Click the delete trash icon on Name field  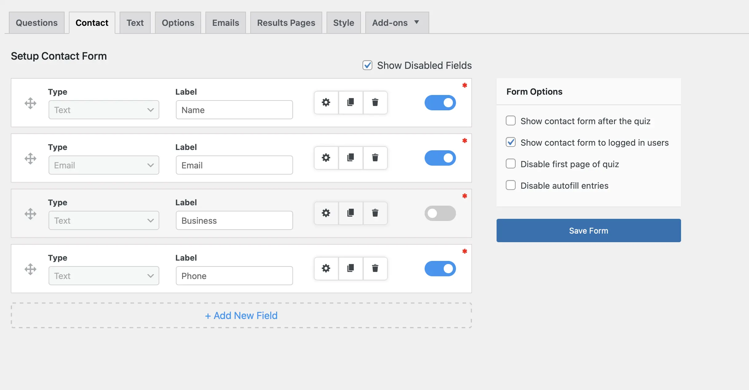(x=375, y=102)
